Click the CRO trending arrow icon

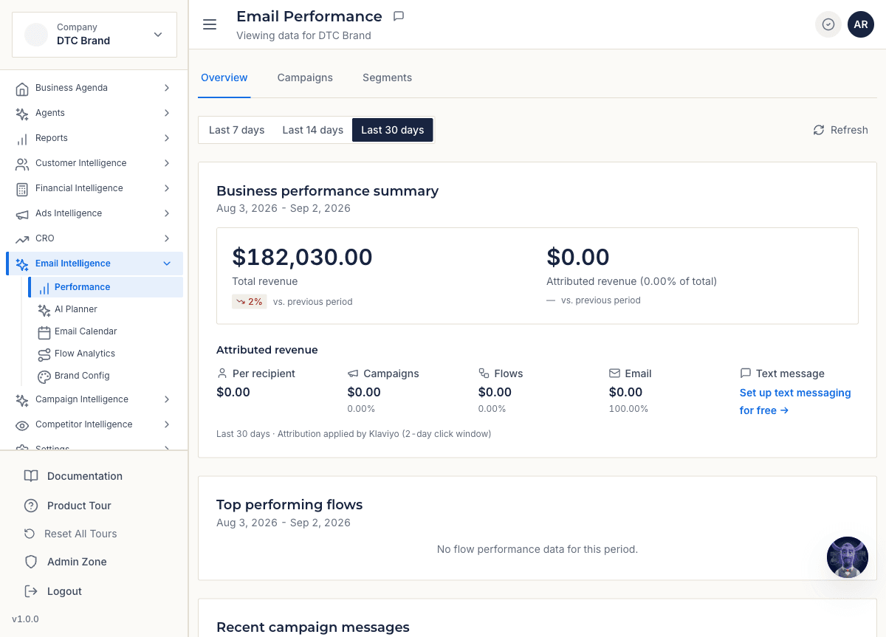tap(22, 239)
